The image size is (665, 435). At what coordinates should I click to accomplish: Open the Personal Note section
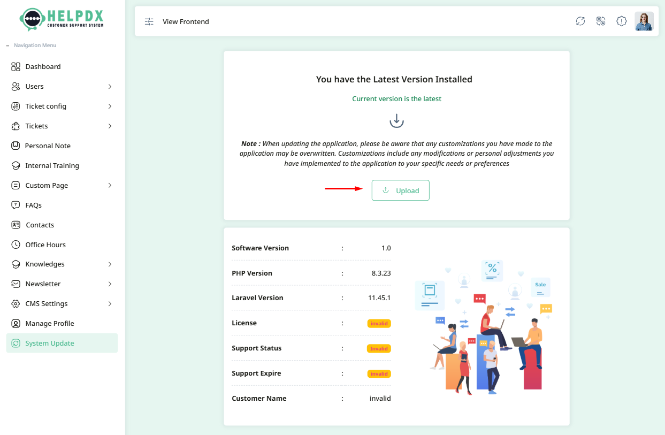click(48, 146)
